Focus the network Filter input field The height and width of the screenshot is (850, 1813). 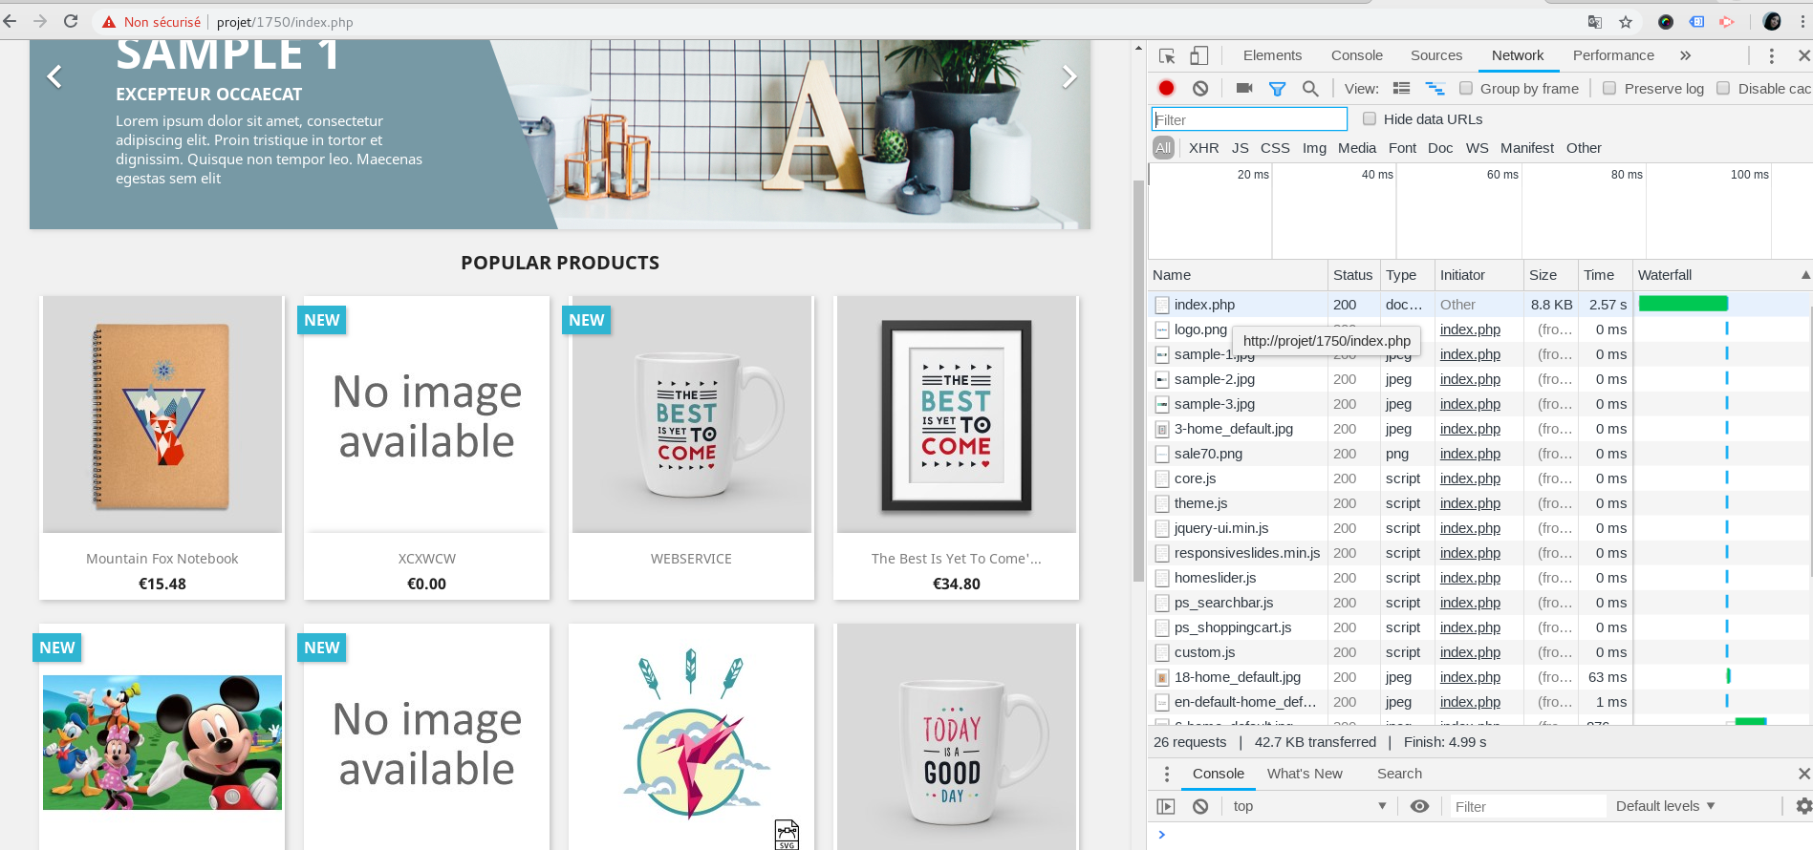point(1249,119)
